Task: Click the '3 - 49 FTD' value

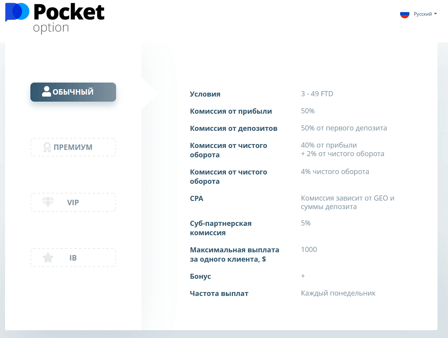Action: tap(317, 94)
